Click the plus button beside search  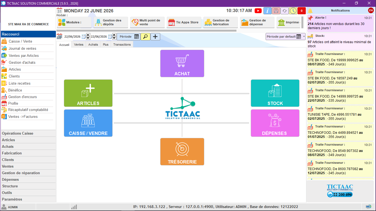(x=155, y=37)
